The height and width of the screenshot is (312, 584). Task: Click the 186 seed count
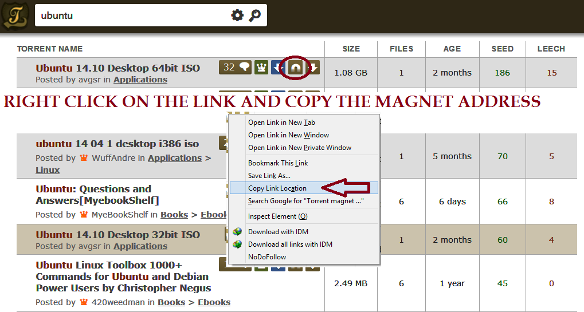coord(503,73)
